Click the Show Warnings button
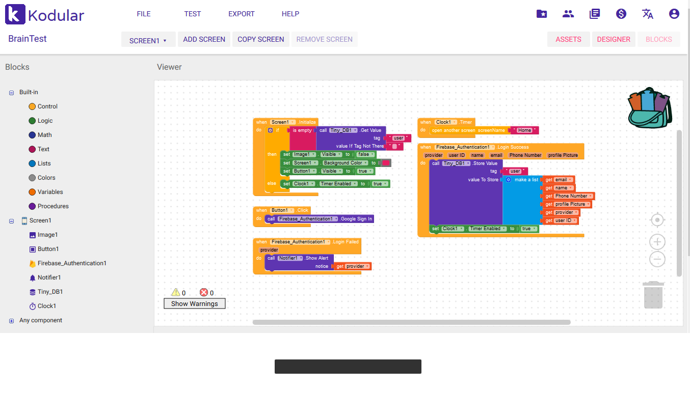Viewport: 690px width, 418px height. [x=194, y=303]
